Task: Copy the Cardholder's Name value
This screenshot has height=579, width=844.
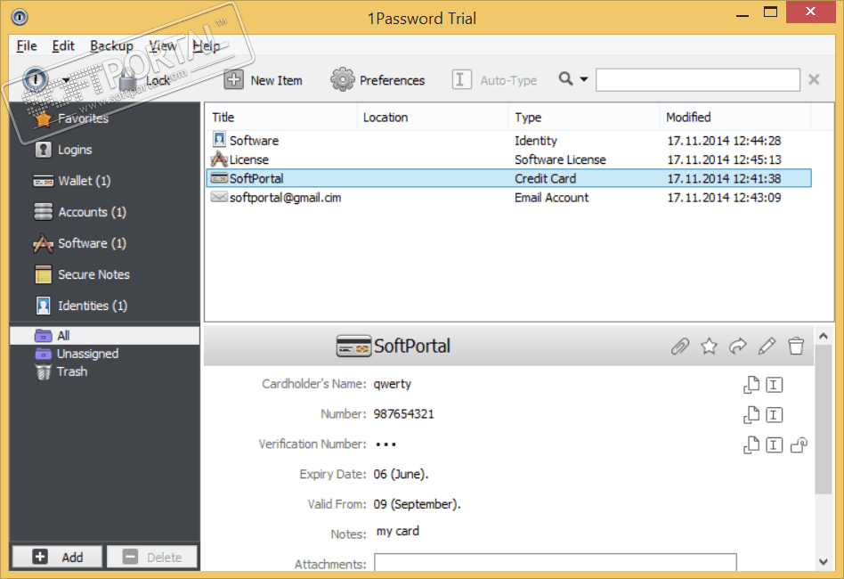Action: [751, 385]
